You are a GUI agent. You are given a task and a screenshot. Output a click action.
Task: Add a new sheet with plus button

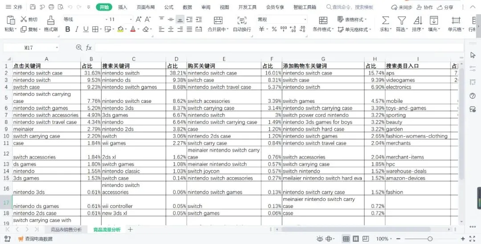(x=130, y=229)
